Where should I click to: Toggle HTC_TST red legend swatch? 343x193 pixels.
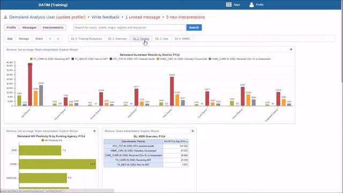pos(111,59)
